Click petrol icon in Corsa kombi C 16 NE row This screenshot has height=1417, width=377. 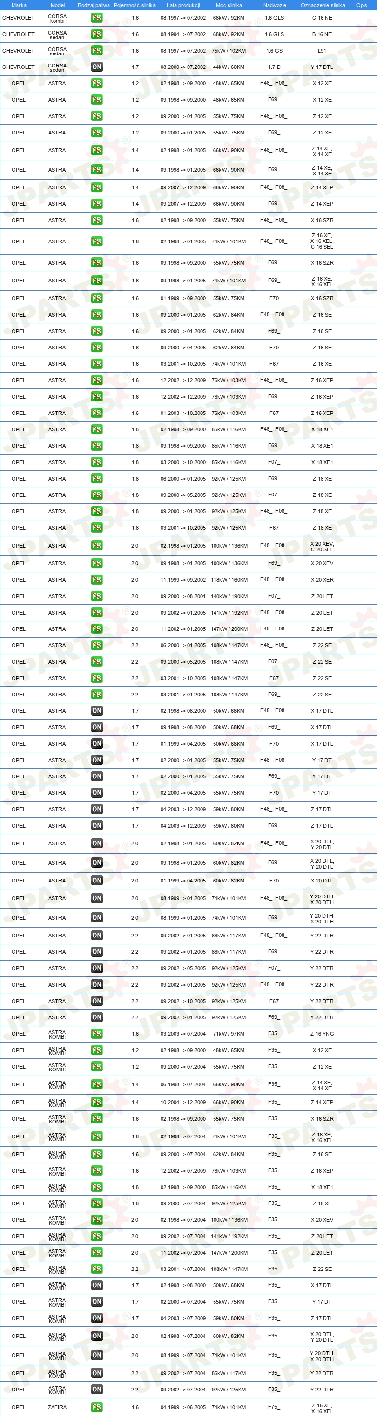(97, 18)
